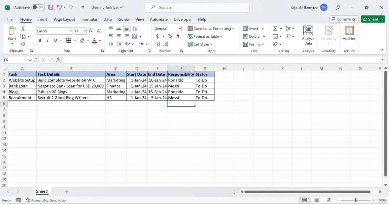Click the Format Painter brush icon

(23, 44)
